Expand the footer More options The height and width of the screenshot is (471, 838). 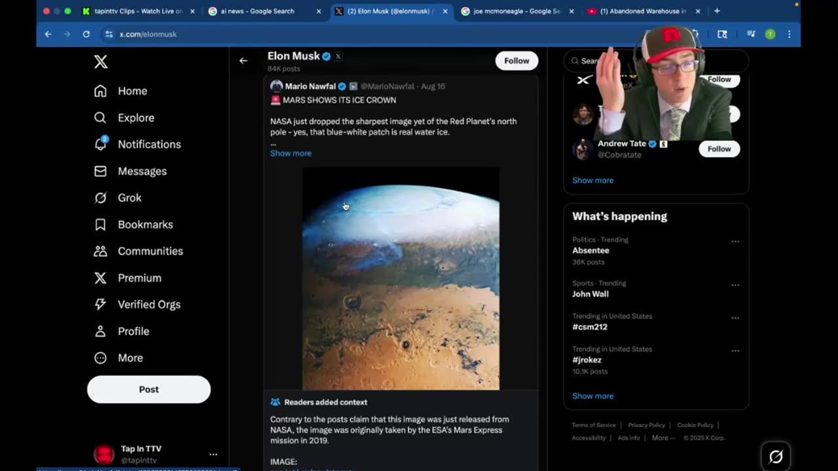(x=663, y=438)
